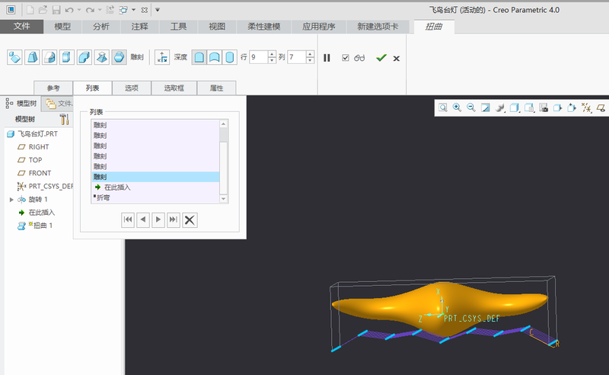Cancel the warp feature with X
This screenshot has height=375, width=609.
tap(396, 59)
